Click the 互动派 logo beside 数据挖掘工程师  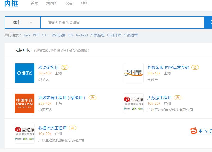pos(24,133)
